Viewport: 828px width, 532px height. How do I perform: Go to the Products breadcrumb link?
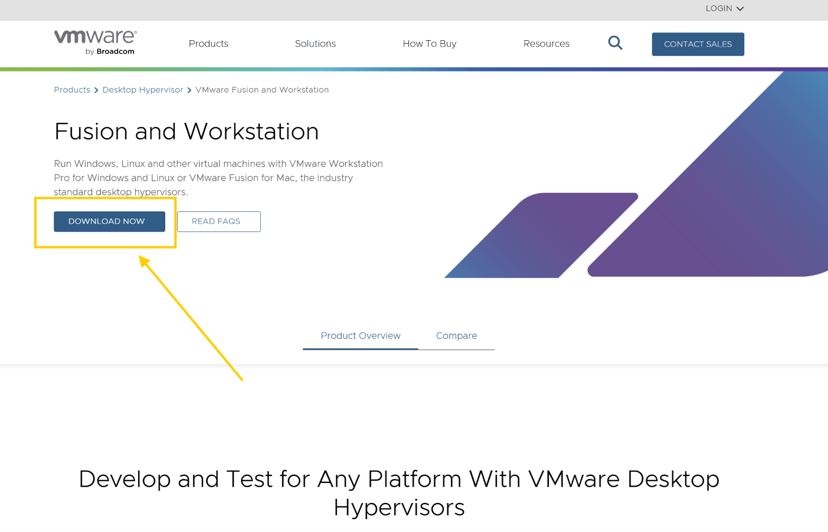[x=72, y=90]
